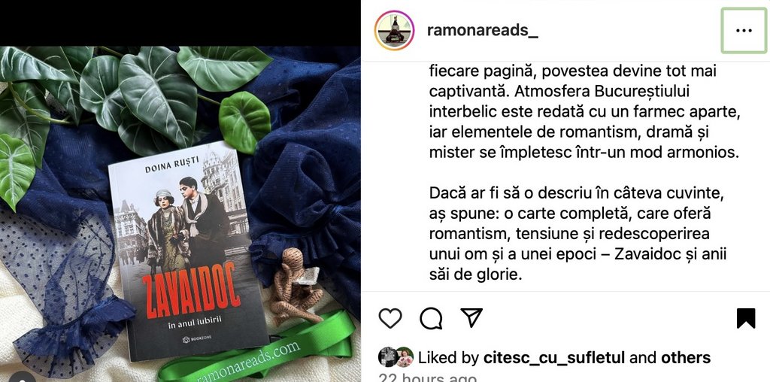View the ramonareads_ story from the profile picture

click(394, 30)
